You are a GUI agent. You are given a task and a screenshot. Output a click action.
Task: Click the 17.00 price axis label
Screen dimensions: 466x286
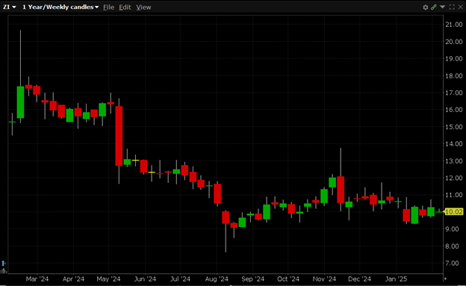click(x=453, y=93)
